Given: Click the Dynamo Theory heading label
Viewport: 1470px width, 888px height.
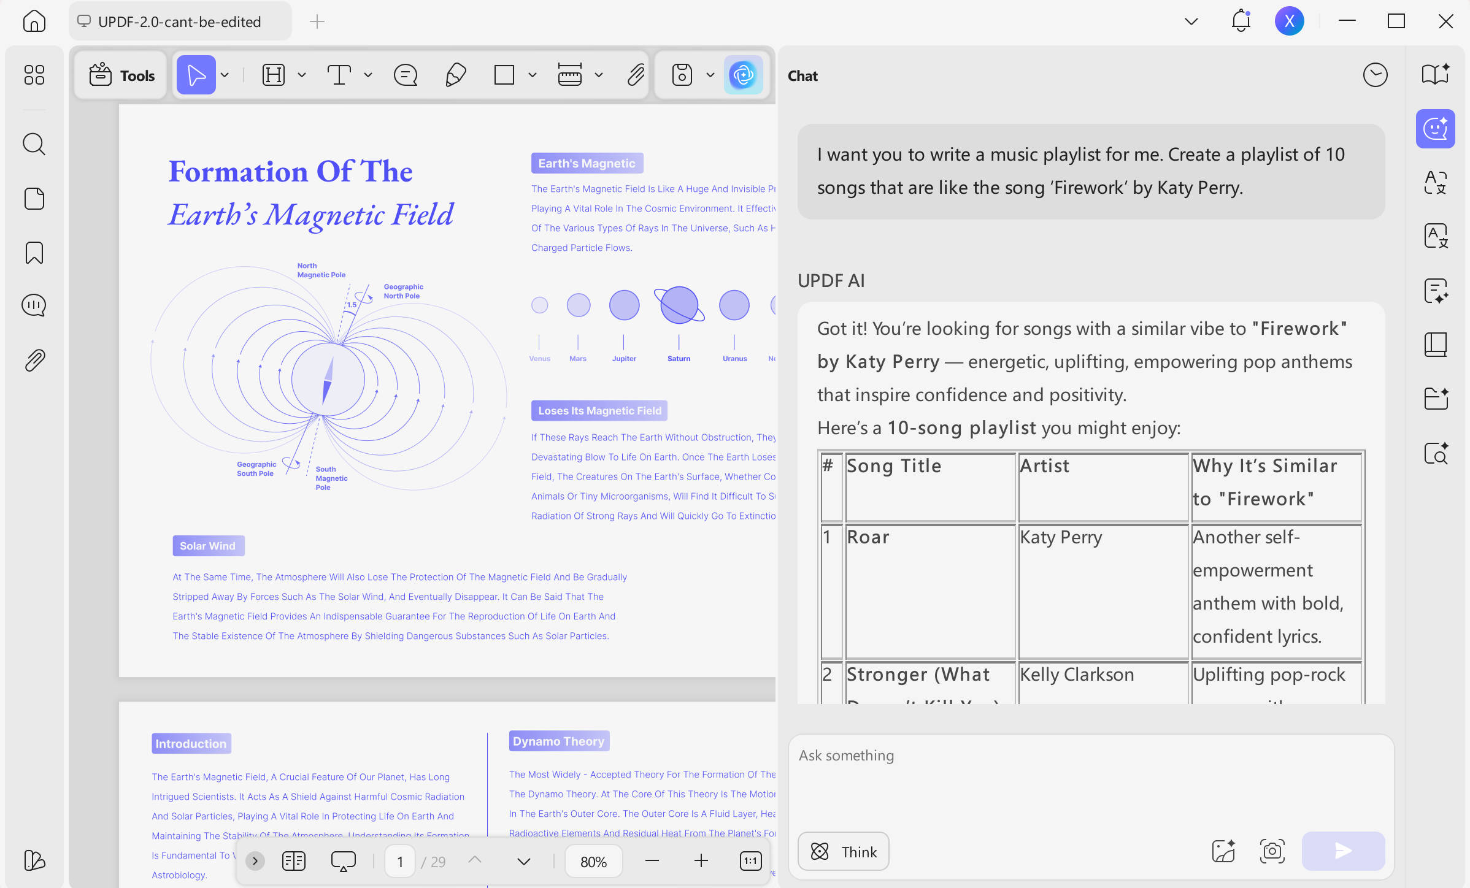Looking at the screenshot, I should (x=559, y=741).
